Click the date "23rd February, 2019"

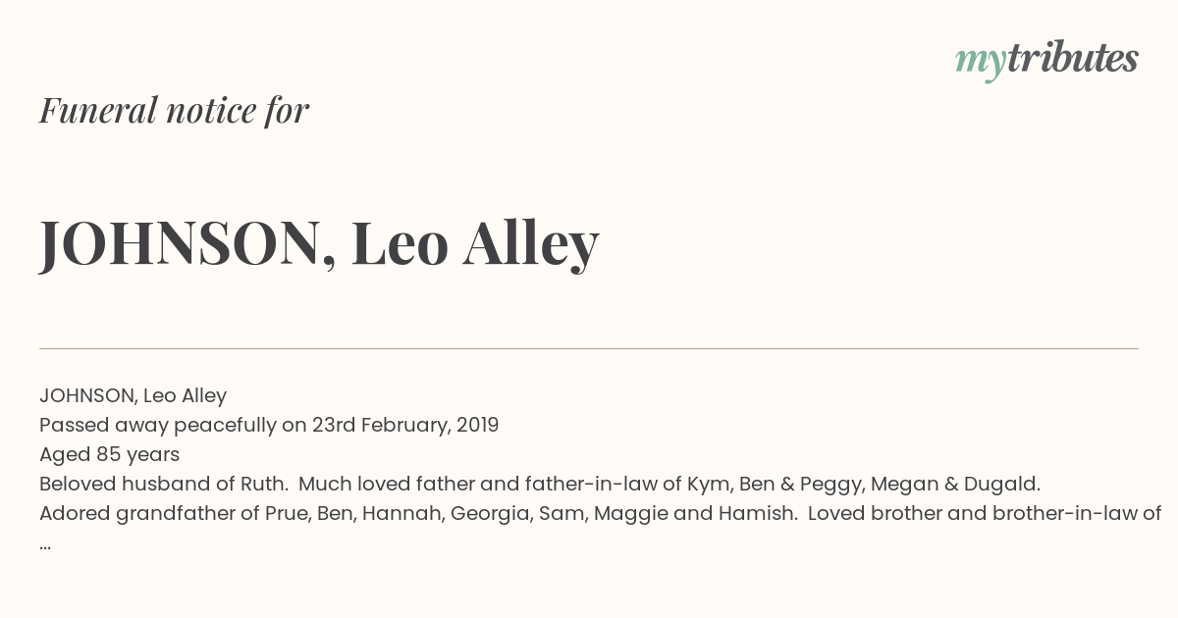[x=405, y=425]
